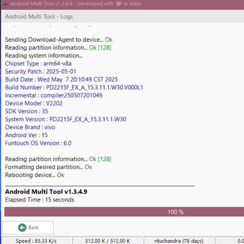Click the Build Number line
This screenshot has width=244, height=244.
tap(74, 87)
